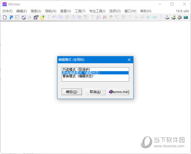
Task: Close the 编辑模式 dialog
Action: [x=129, y=60]
